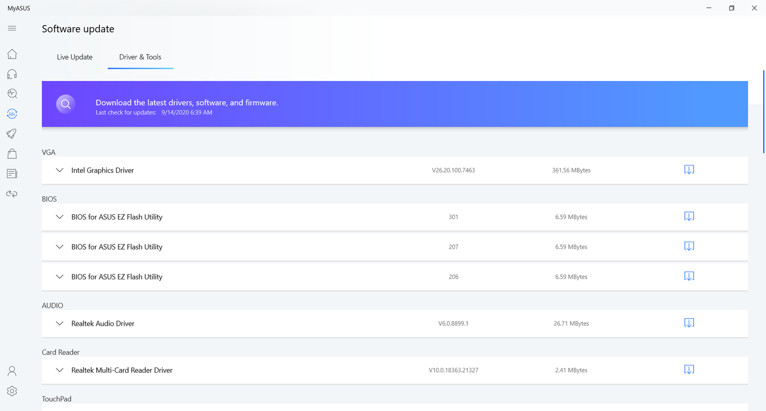Open the Settings gear icon
766x411 pixels.
[x=12, y=391]
